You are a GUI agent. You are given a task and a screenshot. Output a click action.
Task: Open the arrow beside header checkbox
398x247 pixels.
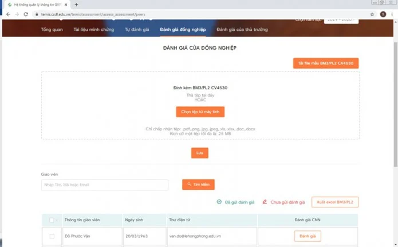coord(57,220)
